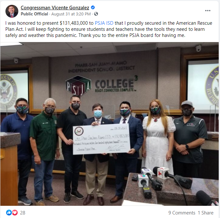View who shared via 1 Share
This screenshot has width=220, height=218.
pos(206,213)
